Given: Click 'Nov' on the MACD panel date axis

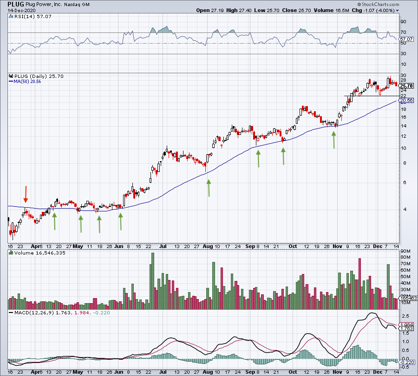Looking at the screenshot, I should coord(337,372).
